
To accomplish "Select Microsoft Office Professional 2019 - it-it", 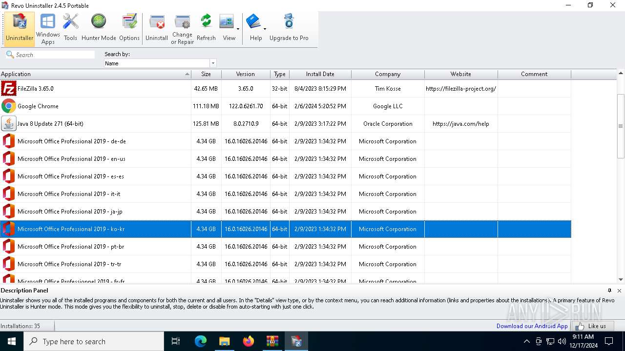I will point(286,194).
